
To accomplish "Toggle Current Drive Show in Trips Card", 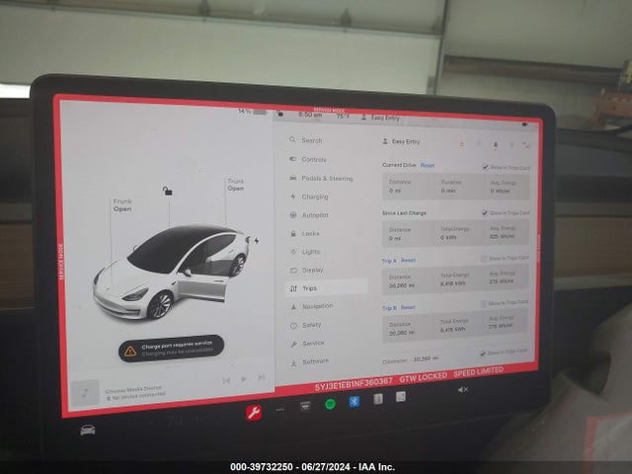I will [x=486, y=167].
